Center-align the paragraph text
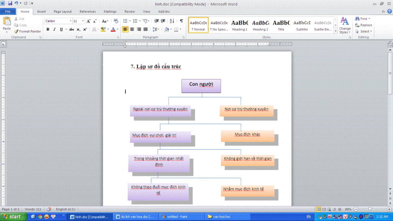393x221 pixels. (132, 30)
